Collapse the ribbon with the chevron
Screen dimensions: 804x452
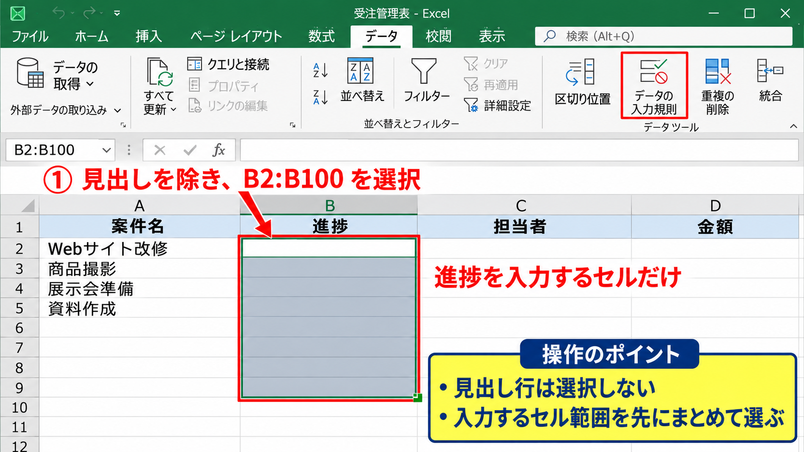(793, 126)
